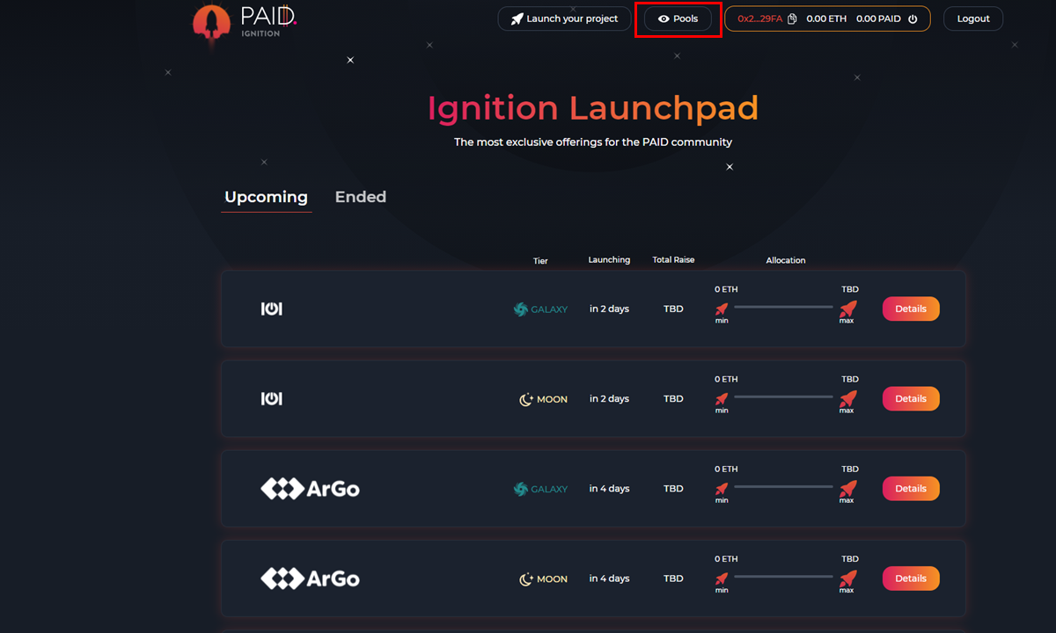The height and width of the screenshot is (633, 1056).
Task: Click the rocket icon in Launch your project
Action: click(517, 18)
